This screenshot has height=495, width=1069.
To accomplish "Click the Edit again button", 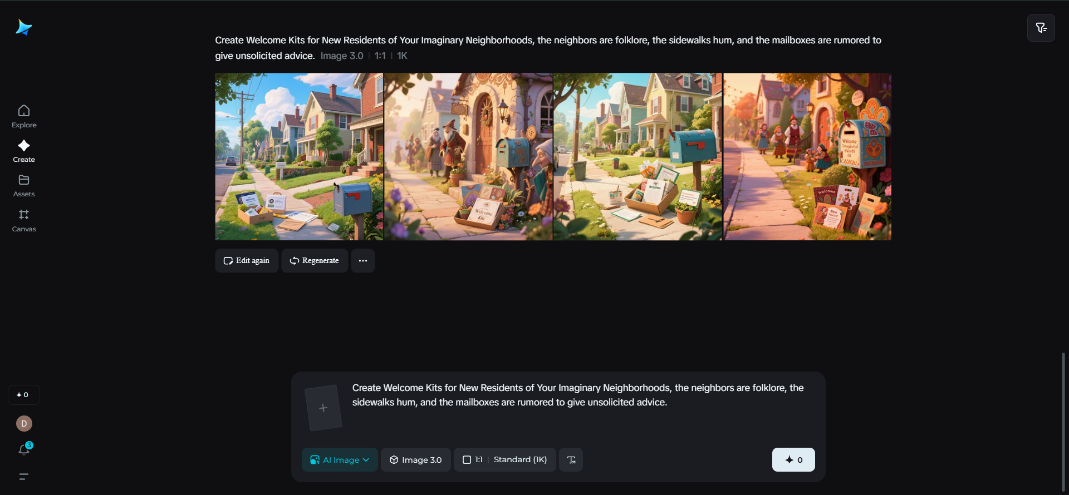I will click(247, 261).
